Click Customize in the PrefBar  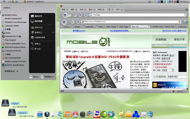pos(182,27)
